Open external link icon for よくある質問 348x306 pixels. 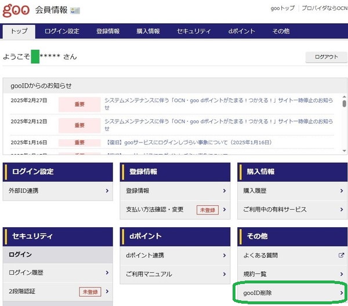(342, 255)
